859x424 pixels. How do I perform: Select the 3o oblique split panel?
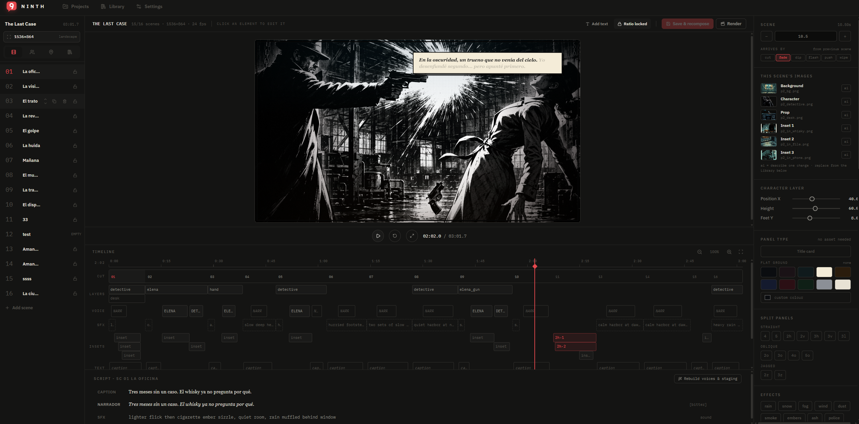tap(780, 355)
